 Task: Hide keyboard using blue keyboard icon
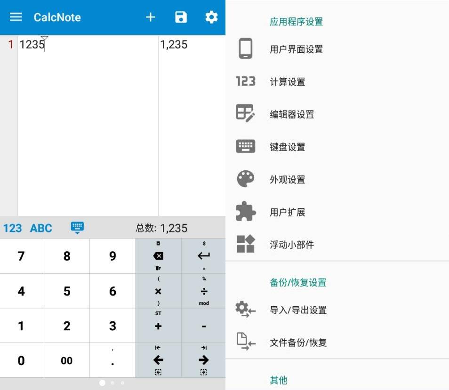point(77,228)
